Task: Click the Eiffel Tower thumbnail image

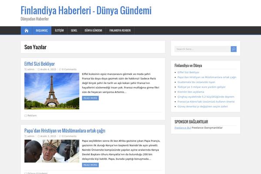Action: point(52,91)
